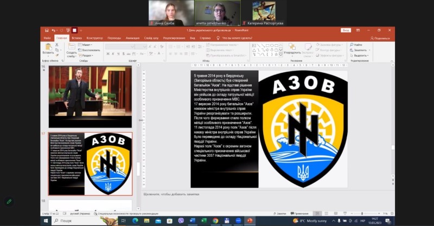Switch to the Design (Конструктор) tab
434x226 pixels.
click(x=94, y=38)
